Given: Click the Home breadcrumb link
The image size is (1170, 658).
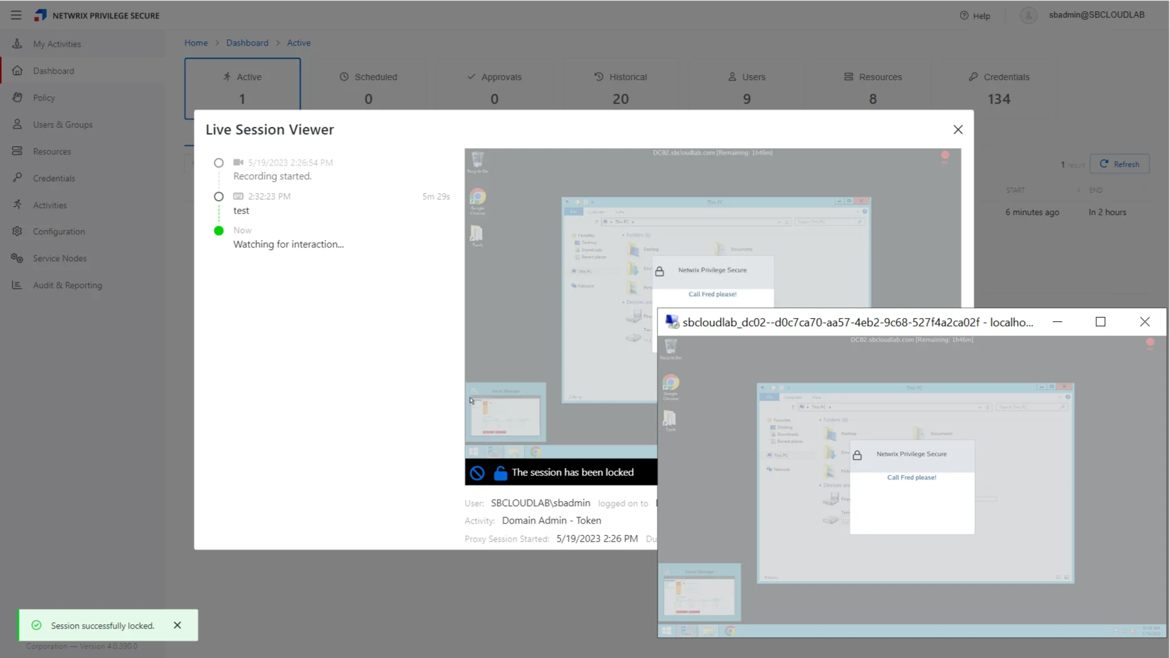Looking at the screenshot, I should [x=196, y=42].
